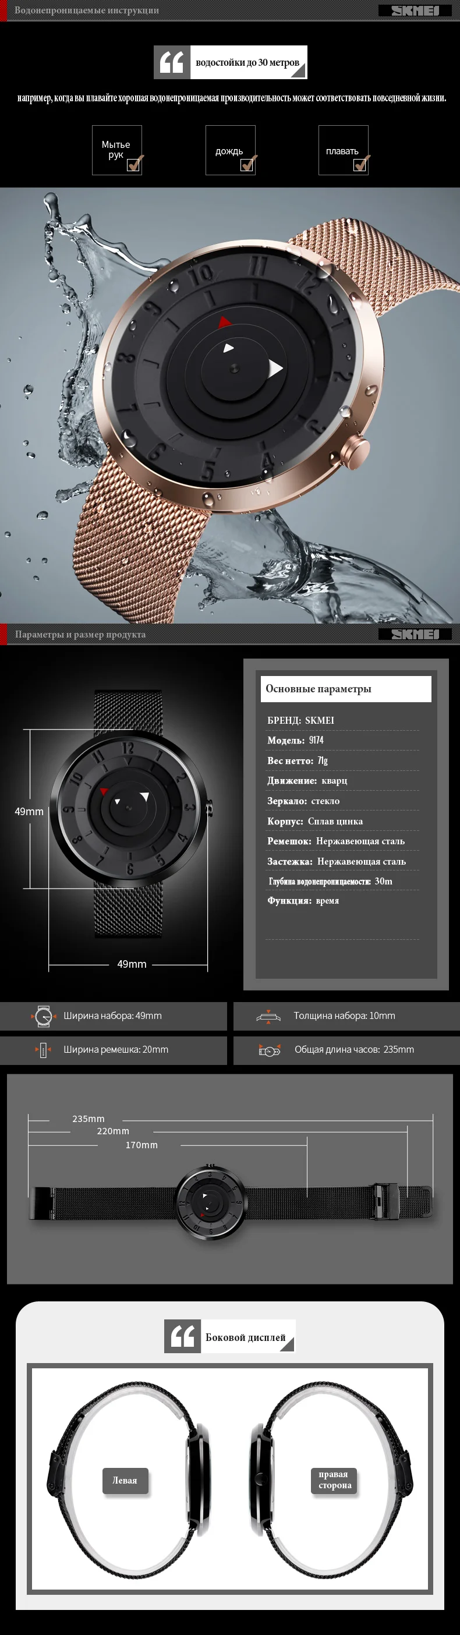Click the Левая label badge

tap(125, 1480)
